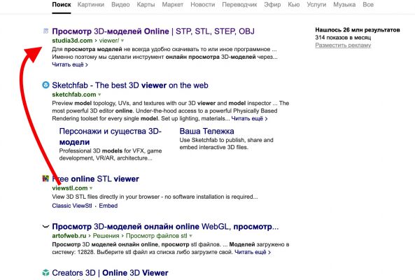Open the Переводчик tab

click(239, 4)
